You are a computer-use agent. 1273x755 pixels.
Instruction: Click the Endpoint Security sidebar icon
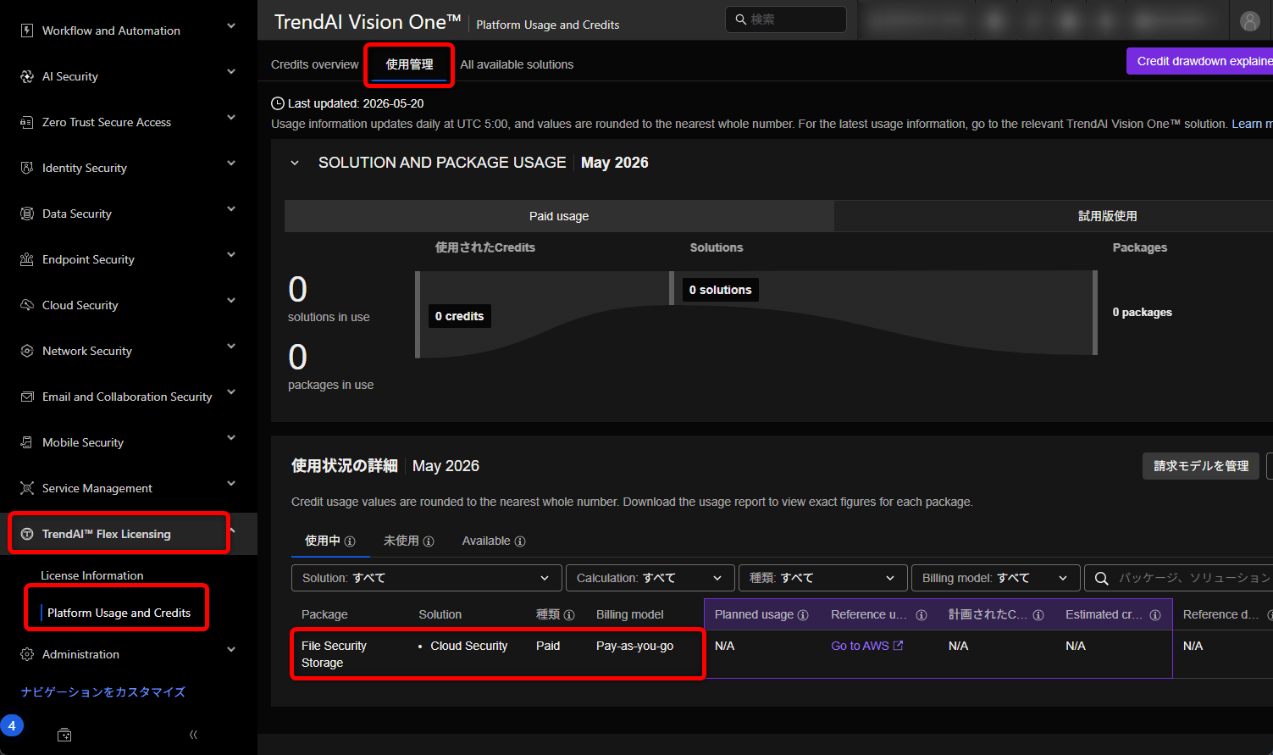pyautogui.click(x=27, y=259)
